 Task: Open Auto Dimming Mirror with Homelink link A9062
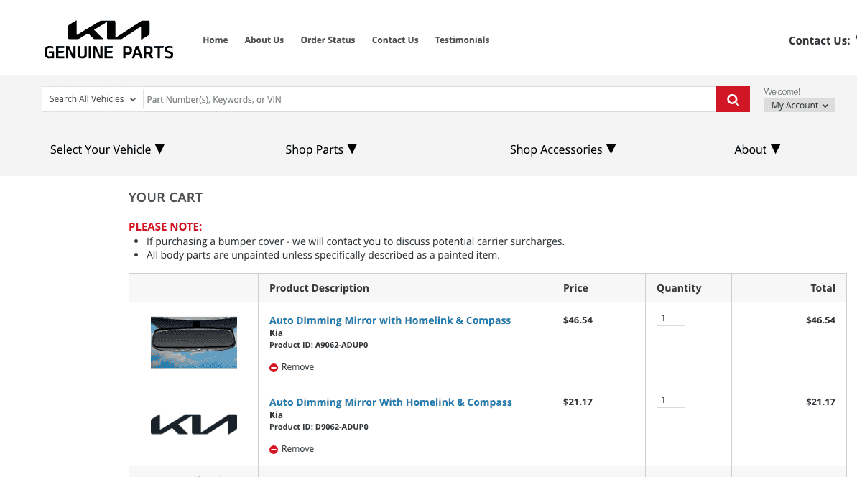coord(389,320)
